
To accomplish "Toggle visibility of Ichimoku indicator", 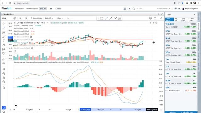I will click(30, 43).
